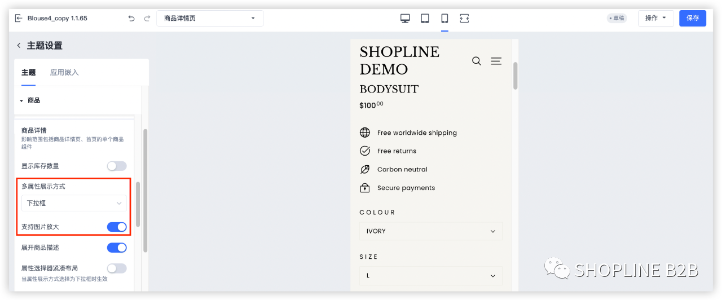Undo the last change
This screenshot has width=722, height=300.
131,18
